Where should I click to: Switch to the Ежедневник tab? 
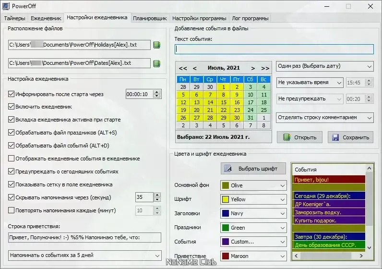coord(46,18)
